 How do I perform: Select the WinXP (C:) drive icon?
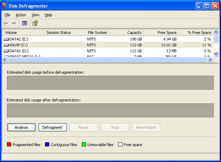click(6, 45)
